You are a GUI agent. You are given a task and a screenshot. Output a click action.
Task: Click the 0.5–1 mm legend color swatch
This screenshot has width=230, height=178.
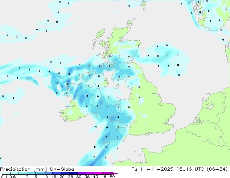point(15,173)
